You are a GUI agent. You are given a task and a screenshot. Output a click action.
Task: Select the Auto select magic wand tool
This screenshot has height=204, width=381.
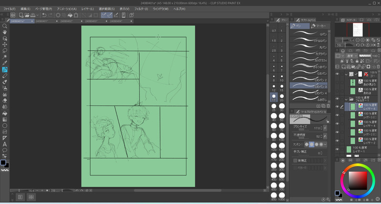[5, 57]
